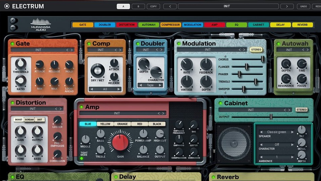Click the Modulation Vintage knob
The width and height of the screenshot is (321, 181).
tap(187, 81)
